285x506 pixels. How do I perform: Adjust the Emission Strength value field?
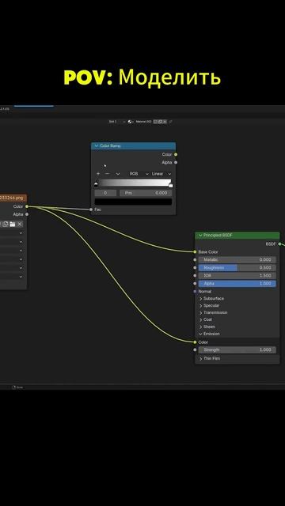[237, 349]
